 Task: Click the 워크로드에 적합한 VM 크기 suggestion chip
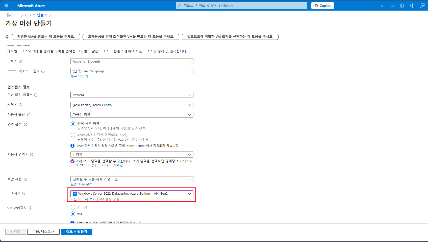click(x=230, y=37)
